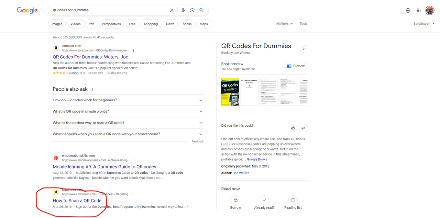Click the About 325,000,000 results text
Viewport: 440px width, 218px height.
point(84,37)
